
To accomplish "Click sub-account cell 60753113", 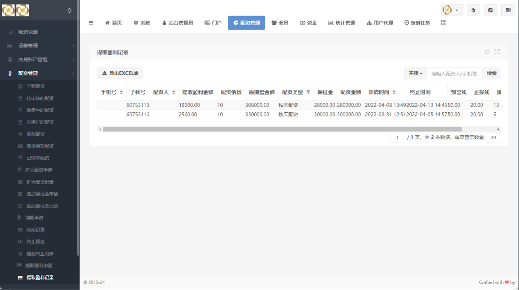I will (x=138, y=105).
